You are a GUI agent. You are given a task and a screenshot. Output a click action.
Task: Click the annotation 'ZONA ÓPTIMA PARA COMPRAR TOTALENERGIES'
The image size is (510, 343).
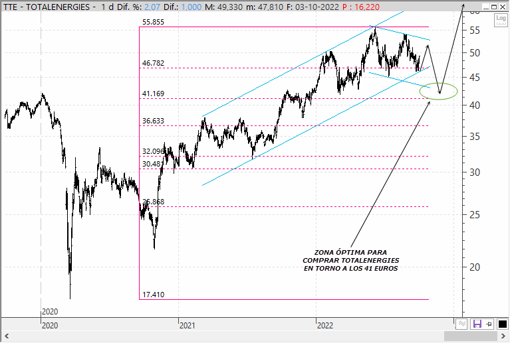350,256
